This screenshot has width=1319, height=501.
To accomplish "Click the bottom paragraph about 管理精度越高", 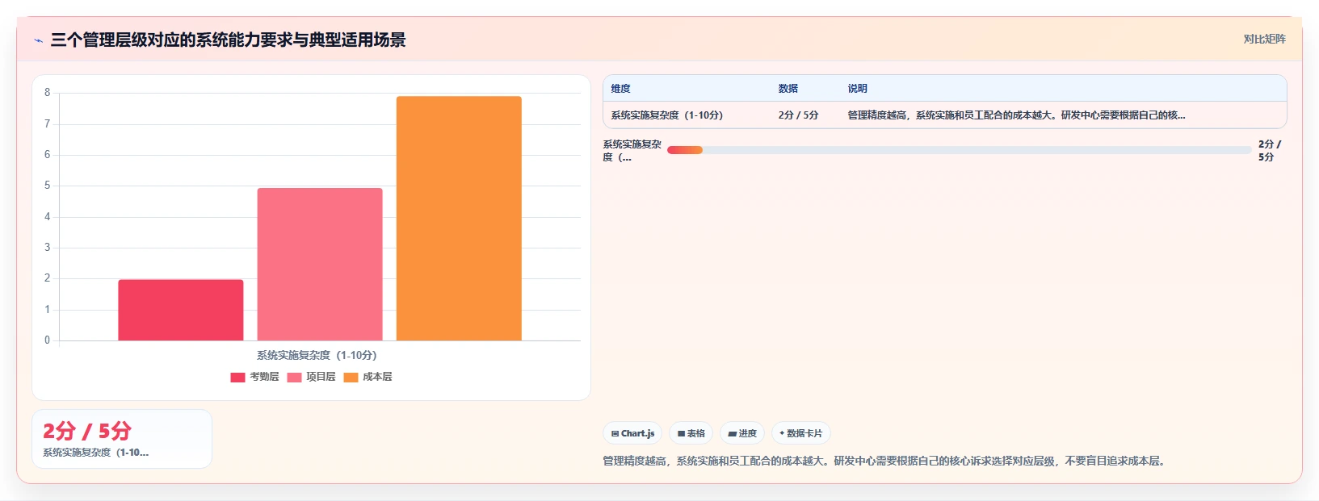I will [x=885, y=461].
